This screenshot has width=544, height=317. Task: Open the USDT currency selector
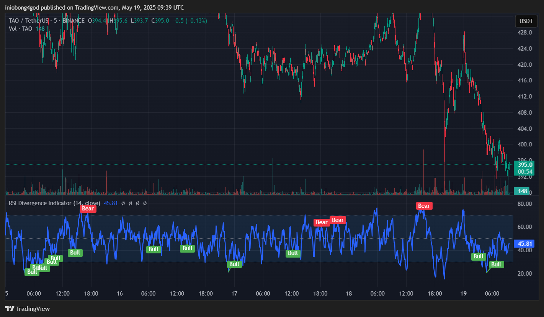coord(526,21)
